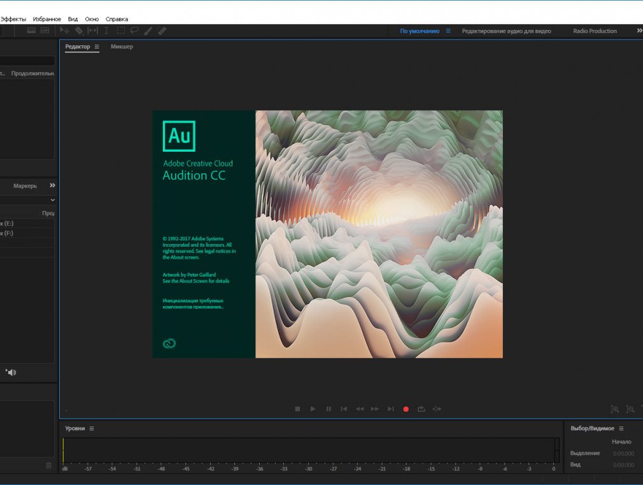Choose the По умолчанию workspace
Screen dimensions: 643x485
[x=420, y=31]
